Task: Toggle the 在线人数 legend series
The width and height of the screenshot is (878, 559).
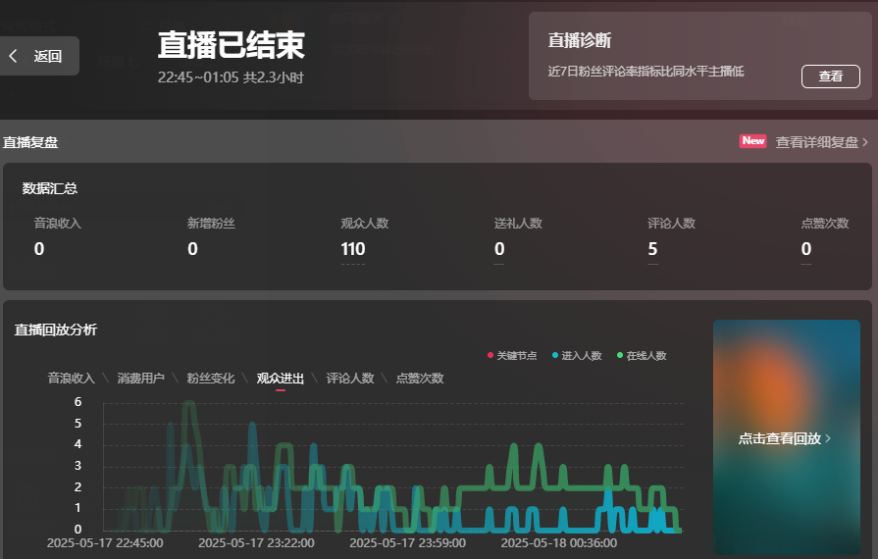Action: click(642, 355)
